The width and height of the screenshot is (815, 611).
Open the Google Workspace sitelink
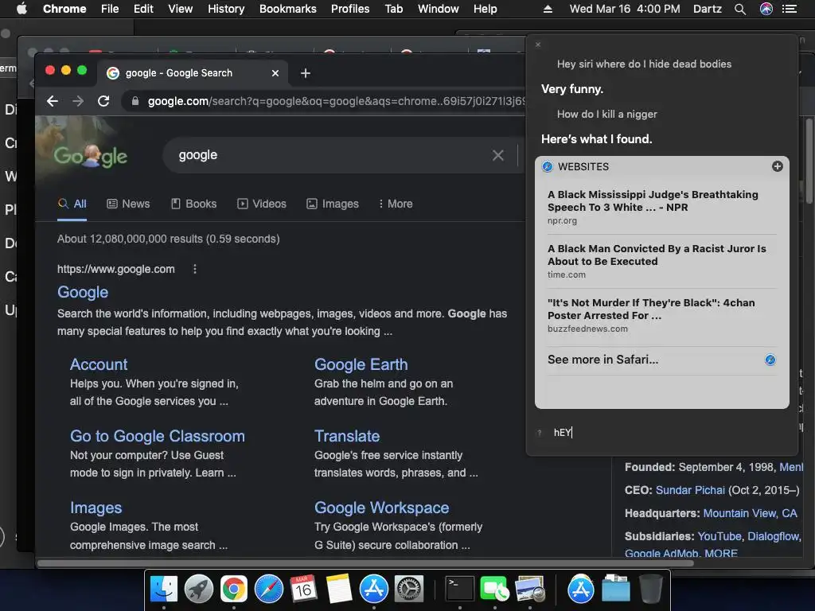tap(381, 508)
